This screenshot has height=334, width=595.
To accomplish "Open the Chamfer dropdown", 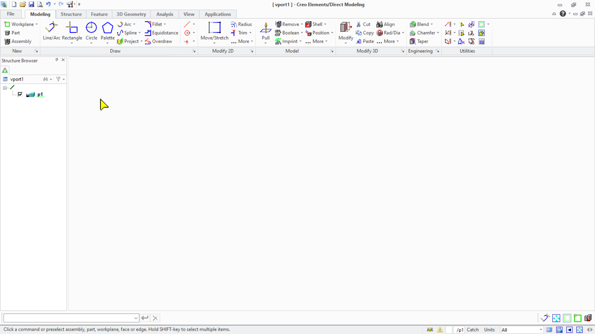I will 438,33.
